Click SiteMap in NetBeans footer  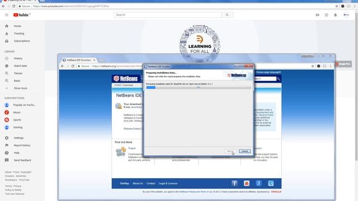(x=124, y=184)
